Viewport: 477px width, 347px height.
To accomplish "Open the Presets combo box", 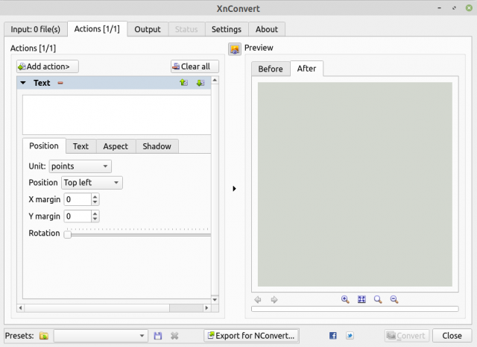I will tap(101, 336).
